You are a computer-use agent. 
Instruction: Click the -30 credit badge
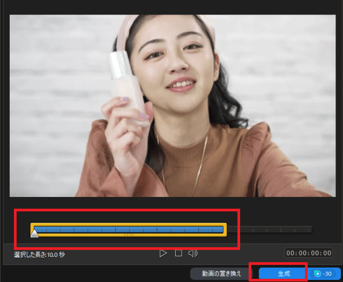(x=323, y=273)
